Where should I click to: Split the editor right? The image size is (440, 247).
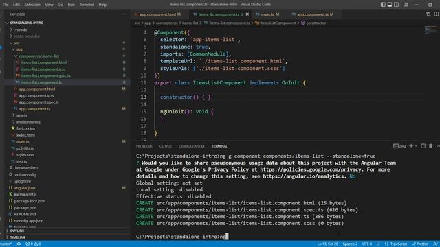437,14
